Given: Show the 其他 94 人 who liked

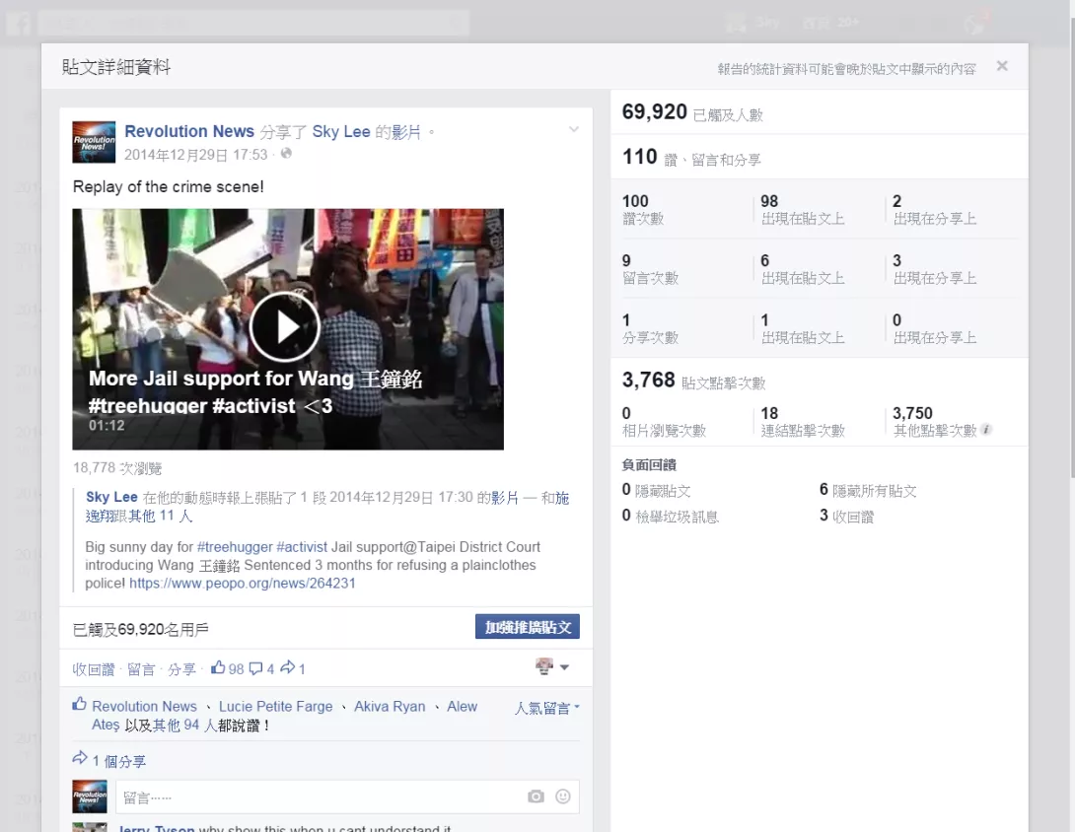Looking at the screenshot, I should click(184, 726).
